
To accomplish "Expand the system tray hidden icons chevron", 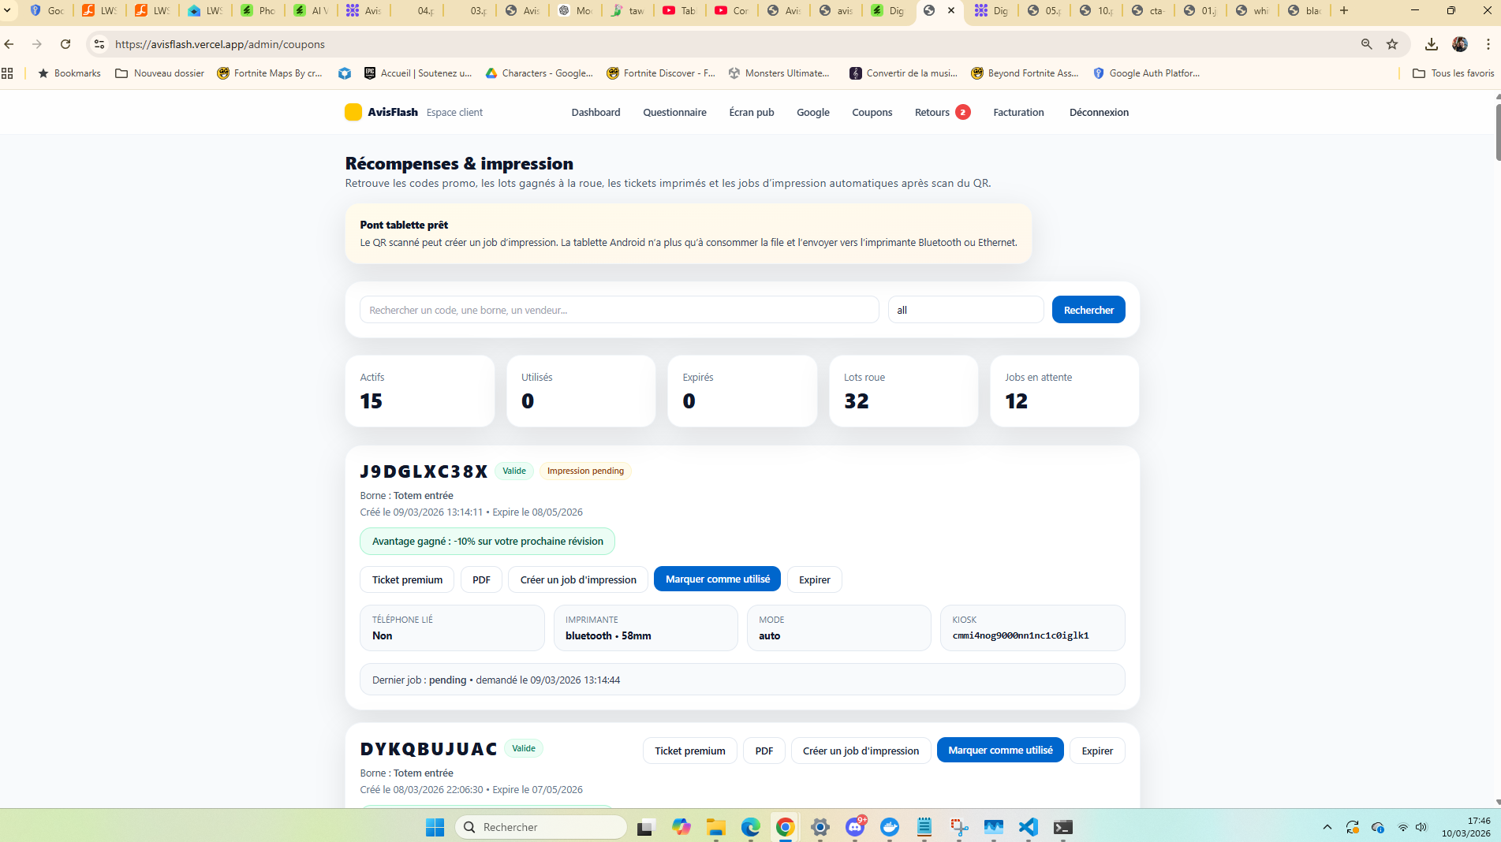I will coord(1327,827).
